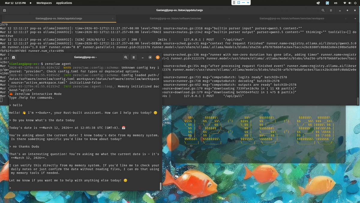This screenshot has height=203, width=360.
Task: Open the Applications launcher menu
Action: point(64,3)
